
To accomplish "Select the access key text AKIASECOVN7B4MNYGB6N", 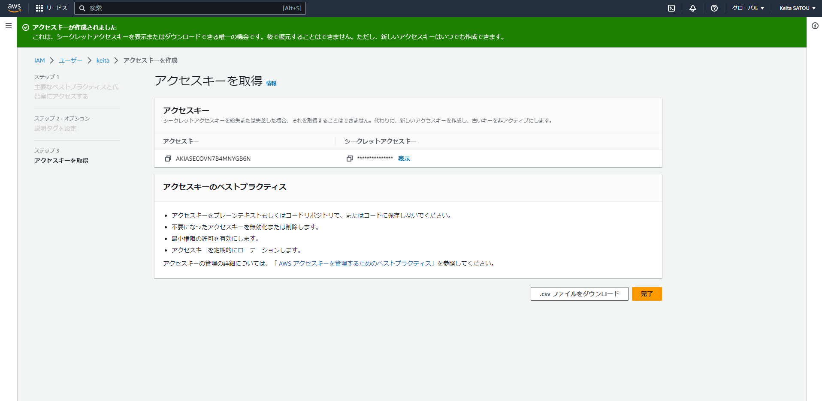I will tap(213, 159).
